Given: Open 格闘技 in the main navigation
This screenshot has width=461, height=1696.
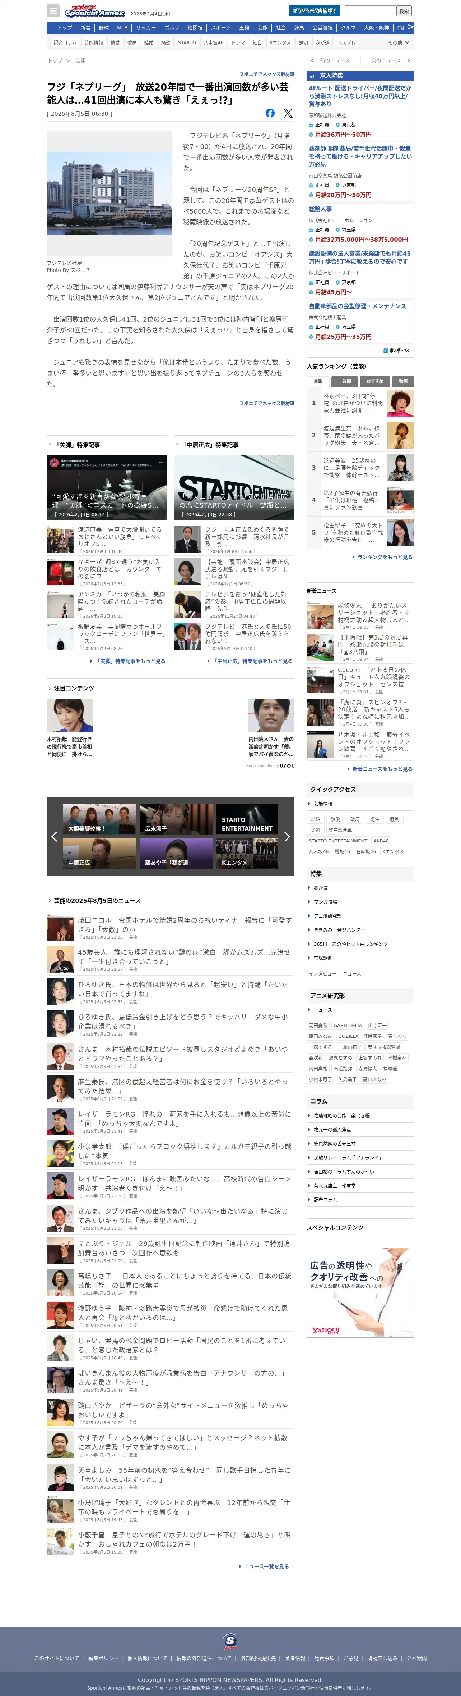Looking at the screenshot, I should click(195, 28).
